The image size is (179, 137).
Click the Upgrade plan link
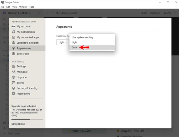tap(18, 124)
